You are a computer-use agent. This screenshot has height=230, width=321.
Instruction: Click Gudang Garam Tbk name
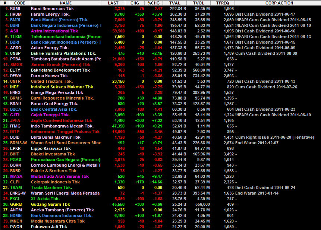[50, 204]
